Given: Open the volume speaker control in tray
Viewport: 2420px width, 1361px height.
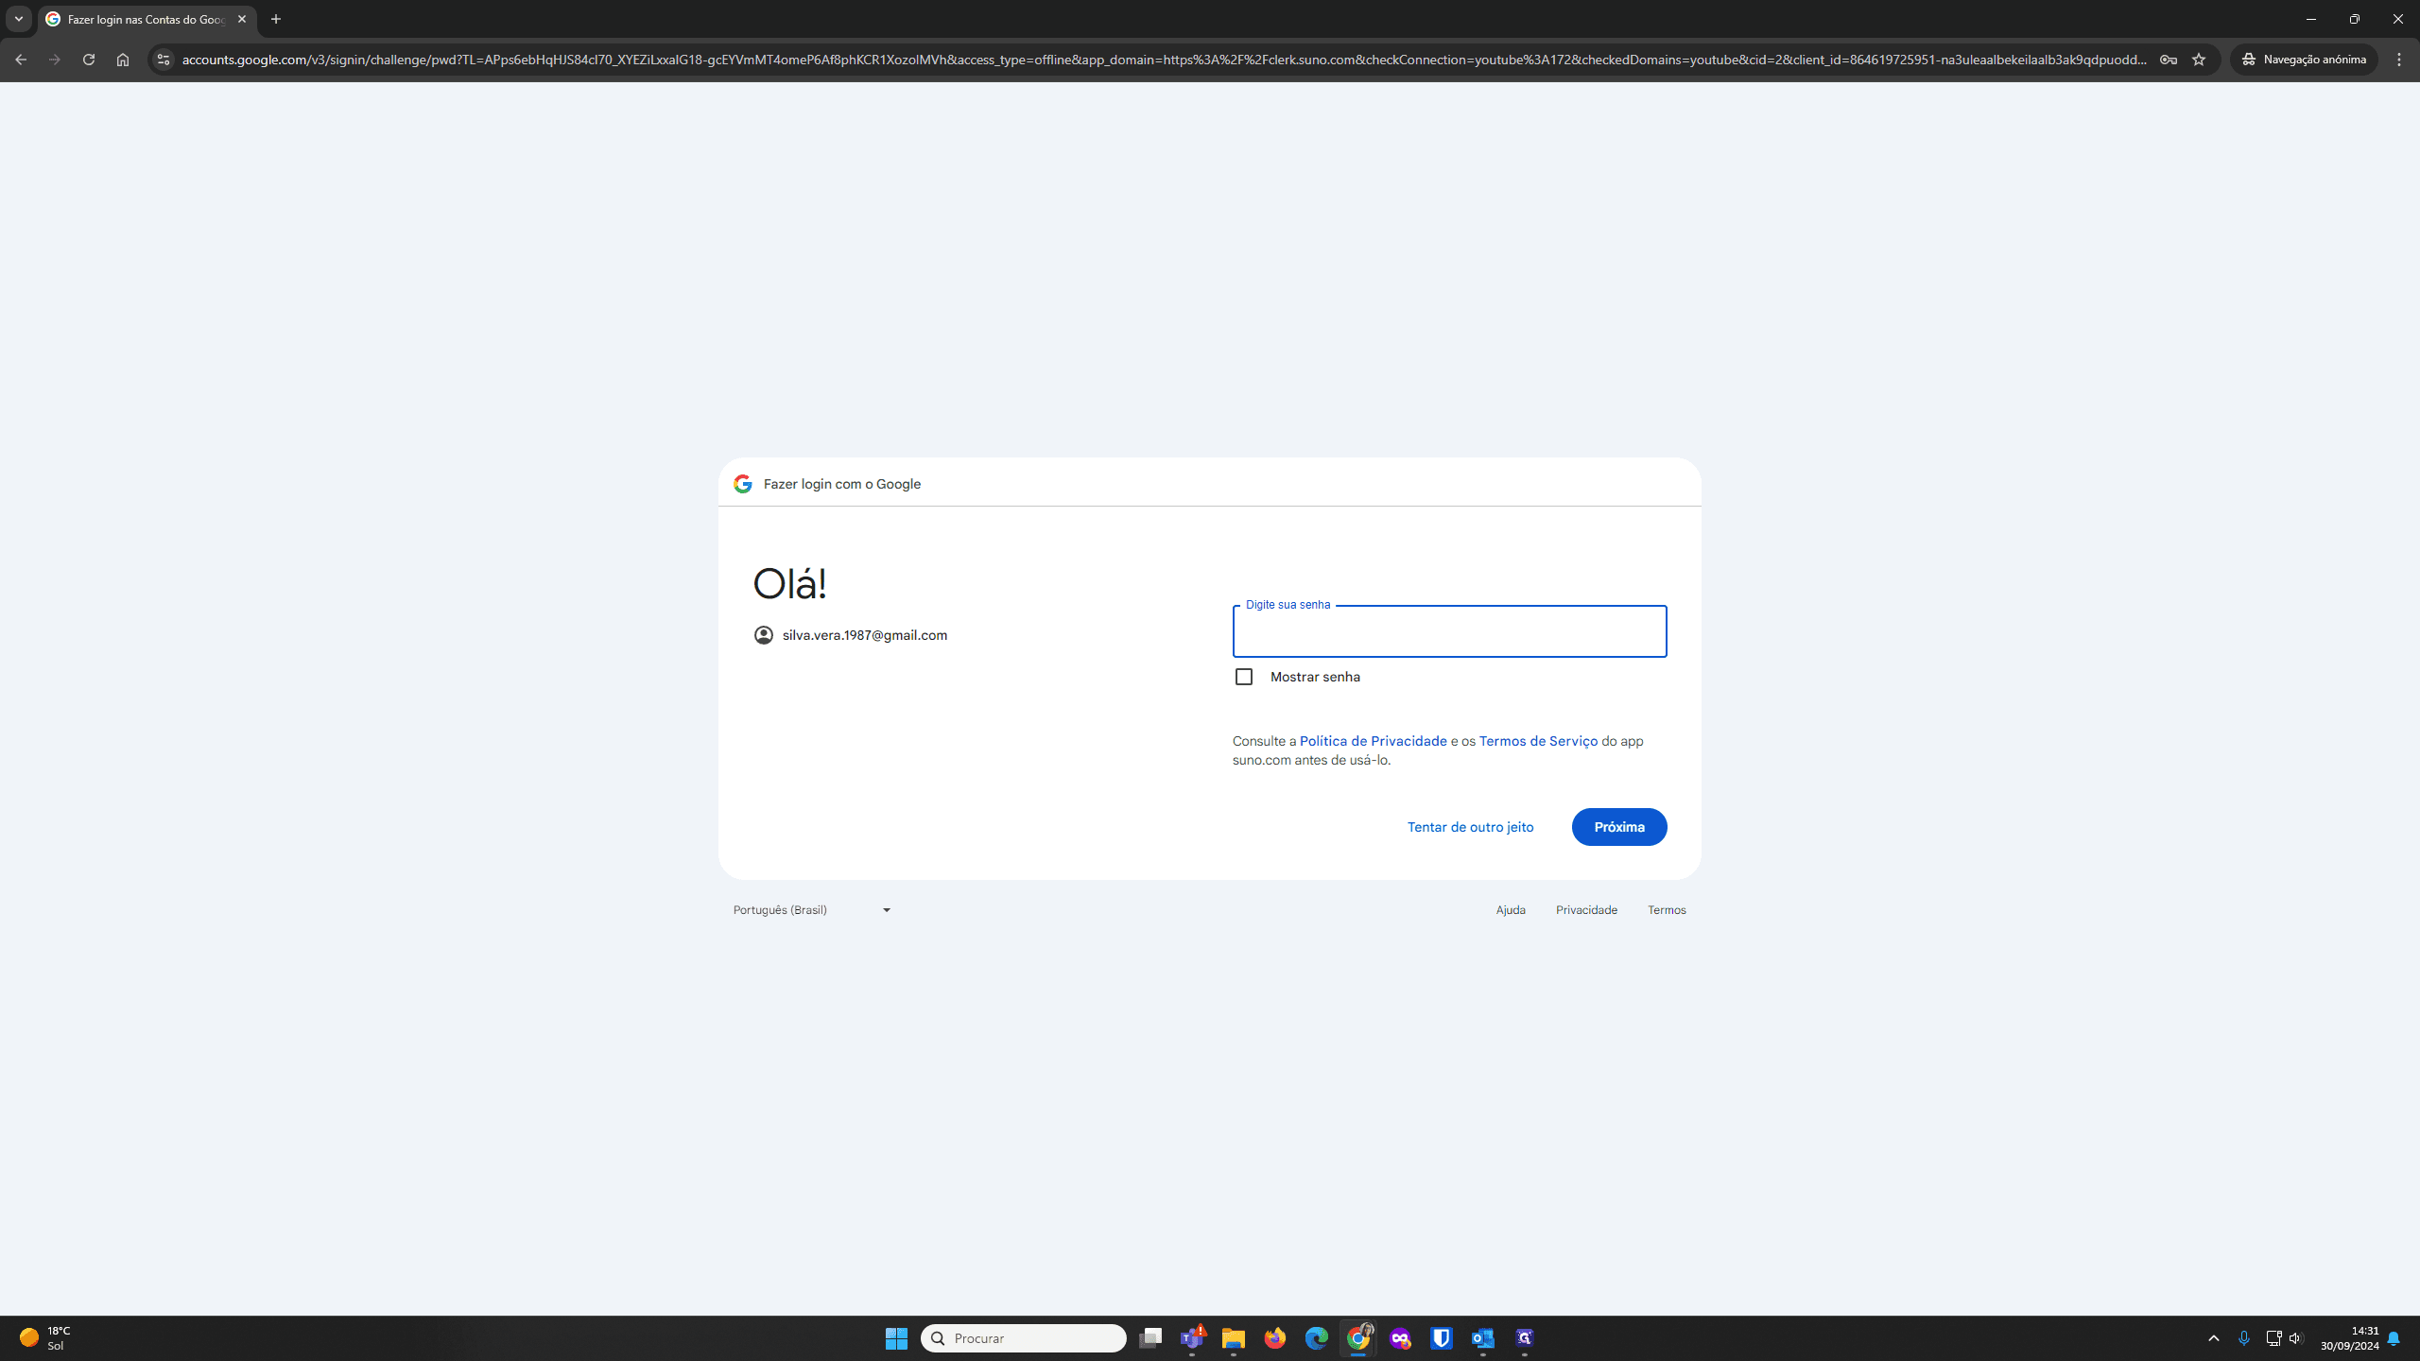Looking at the screenshot, I should pyautogui.click(x=2296, y=1338).
